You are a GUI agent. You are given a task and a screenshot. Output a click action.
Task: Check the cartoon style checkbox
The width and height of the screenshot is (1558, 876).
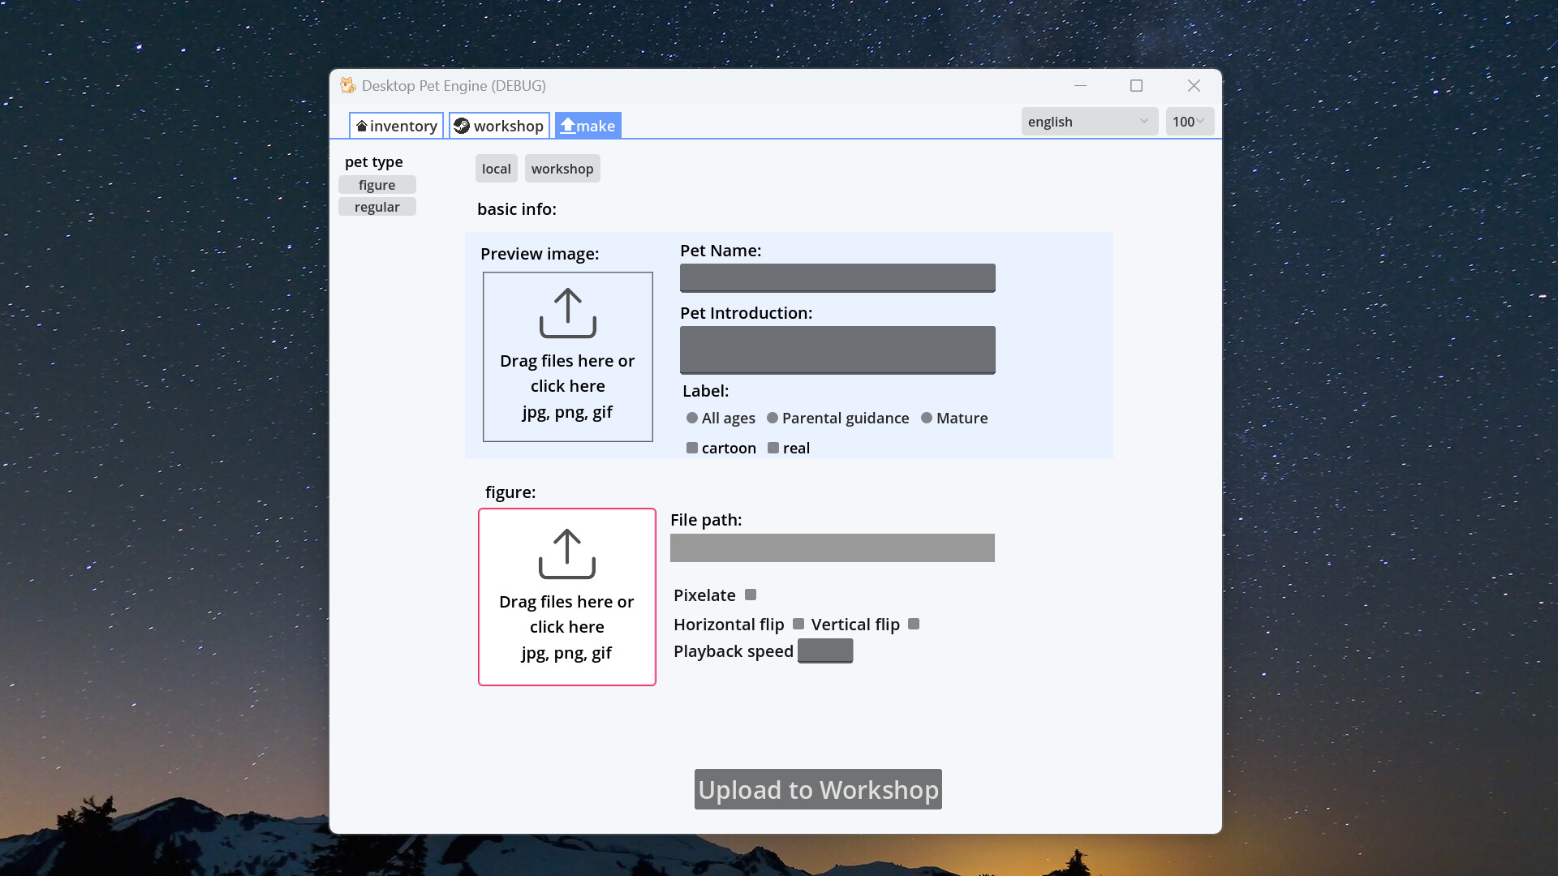pyautogui.click(x=692, y=447)
